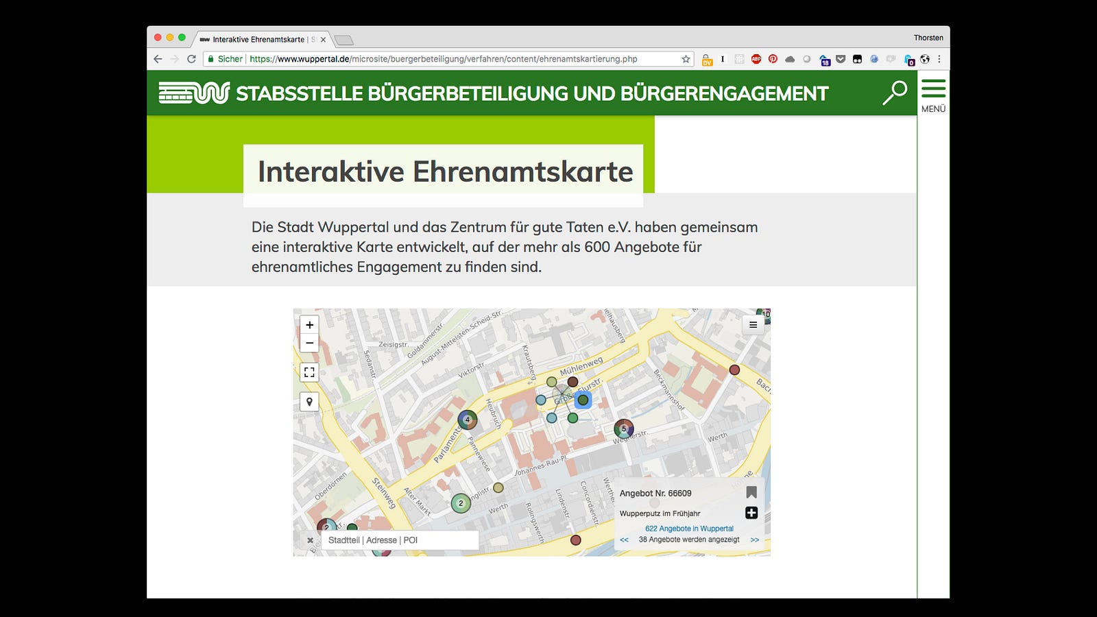This screenshot has width=1097, height=617.
Task: Expand details with the black plus icon
Action: [x=751, y=513]
